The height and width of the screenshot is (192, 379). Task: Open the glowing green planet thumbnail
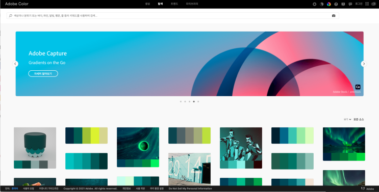pos(138,144)
